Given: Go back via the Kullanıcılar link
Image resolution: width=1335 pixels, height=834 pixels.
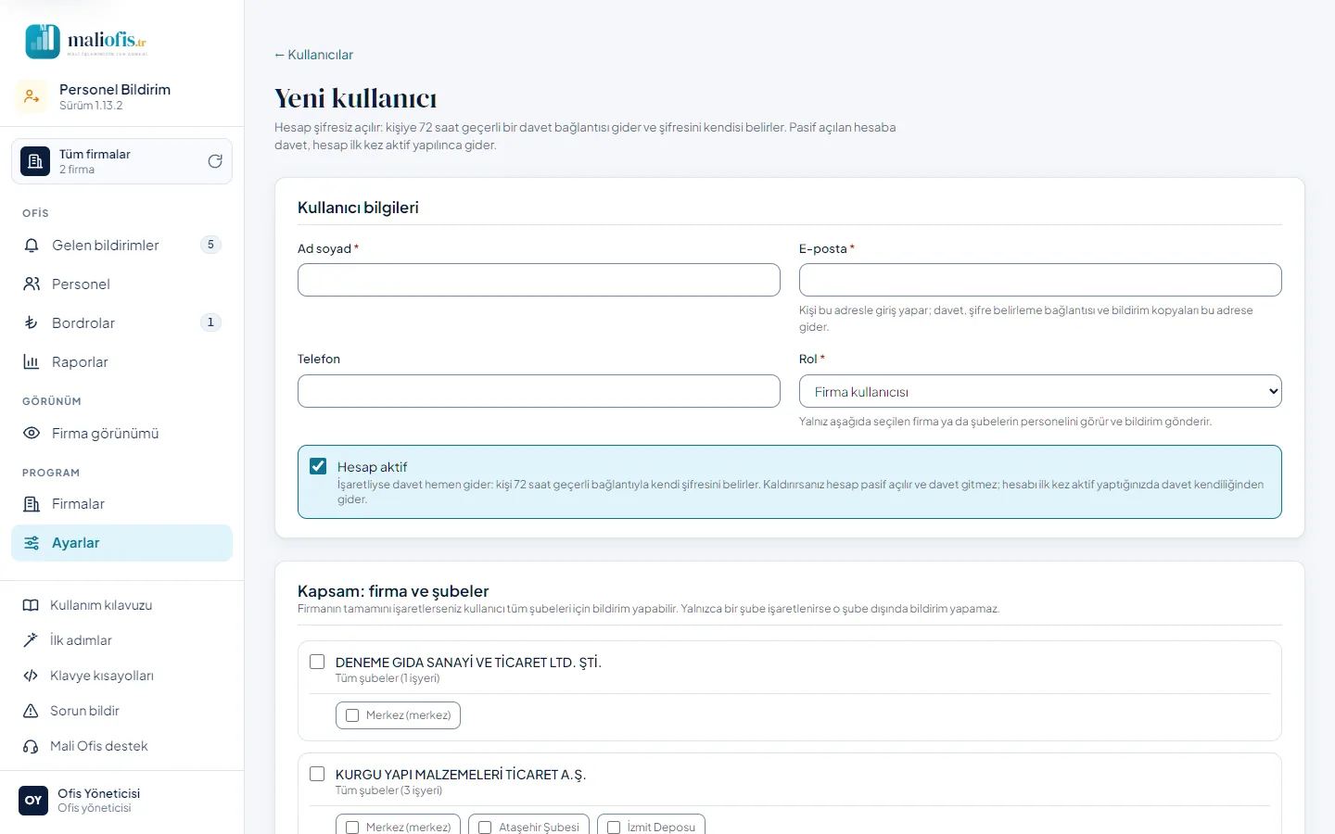Looking at the screenshot, I should pyautogui.click(x=313, y=55).
